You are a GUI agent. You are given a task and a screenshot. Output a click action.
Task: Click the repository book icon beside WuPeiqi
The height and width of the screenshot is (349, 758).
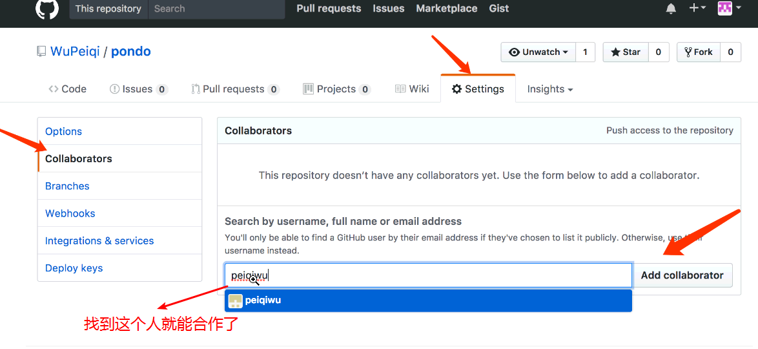[41, 52]
